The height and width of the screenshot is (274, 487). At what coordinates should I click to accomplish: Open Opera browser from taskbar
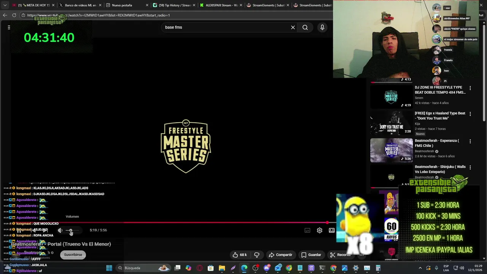click(x=199, y=268)
